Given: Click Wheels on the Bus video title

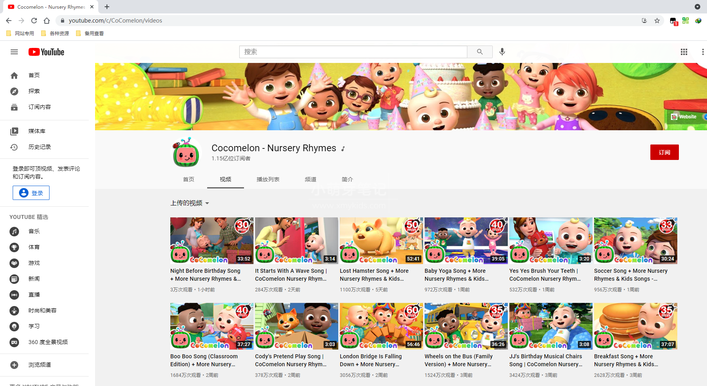Looking at the screenshot, I should 459,360.
